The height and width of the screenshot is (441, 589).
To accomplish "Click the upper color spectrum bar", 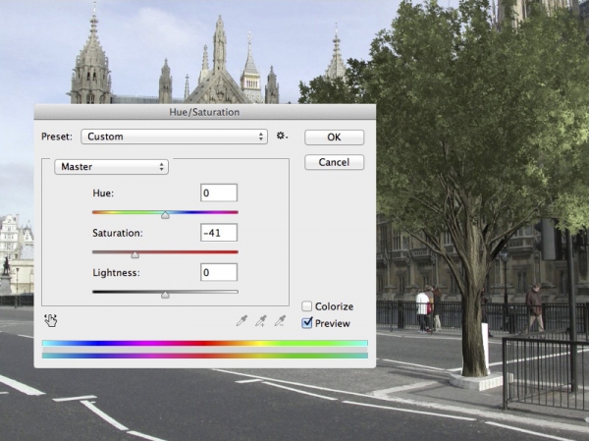I will [204, 344].
